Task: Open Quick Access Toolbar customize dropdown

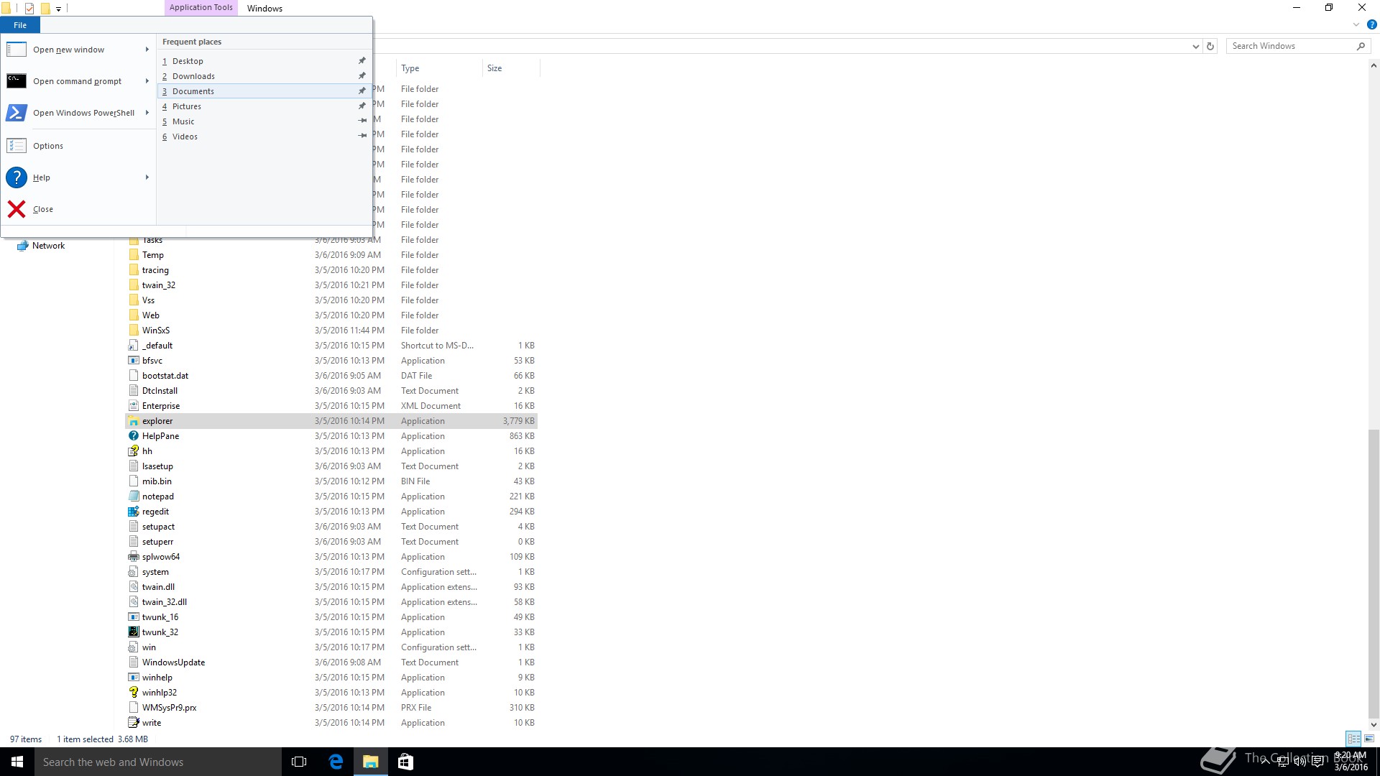Action: 59,9
